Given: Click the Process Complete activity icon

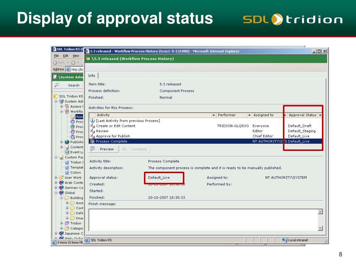Looking at the screenshot, I should 92,141.
